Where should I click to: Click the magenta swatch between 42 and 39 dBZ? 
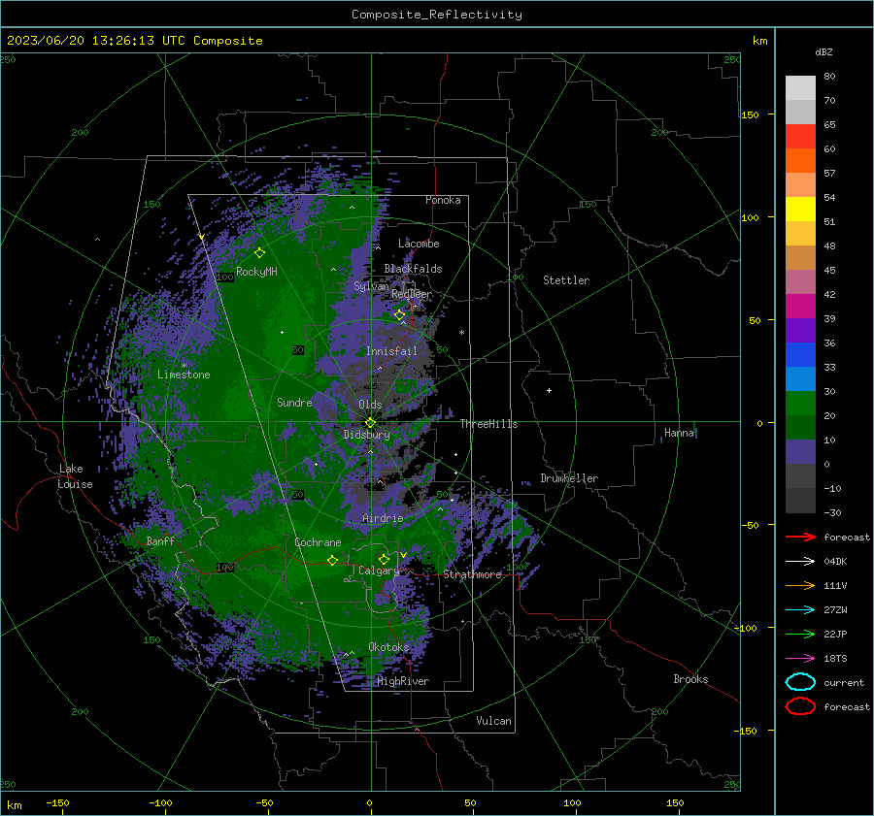(800, 307)
